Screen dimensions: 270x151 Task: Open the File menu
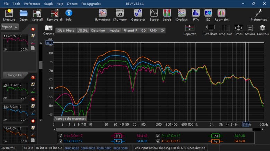coord(6,4)
